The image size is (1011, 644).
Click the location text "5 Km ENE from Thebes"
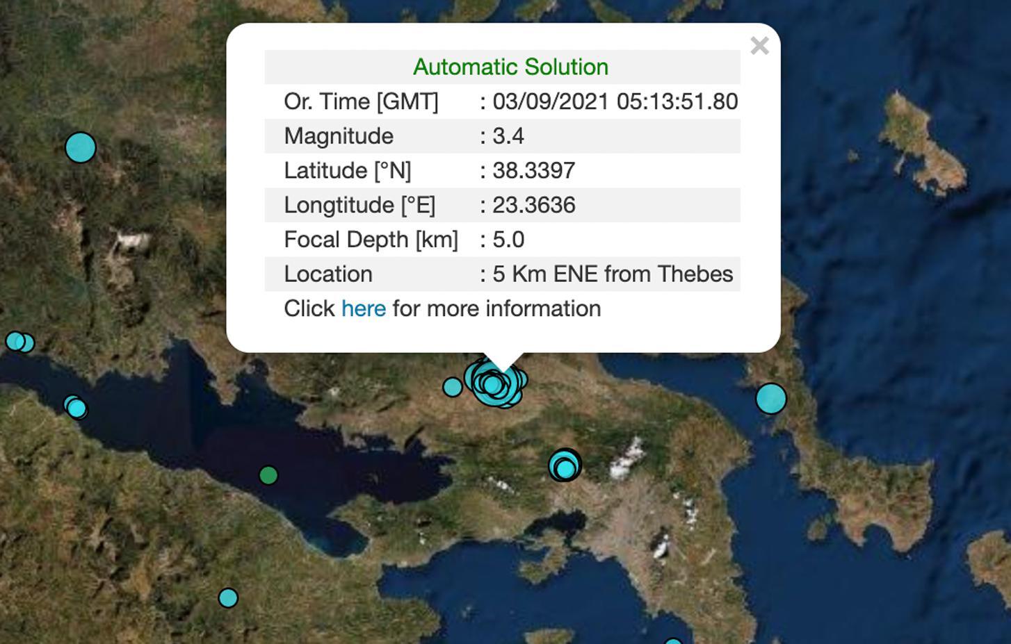pos(612,274)
